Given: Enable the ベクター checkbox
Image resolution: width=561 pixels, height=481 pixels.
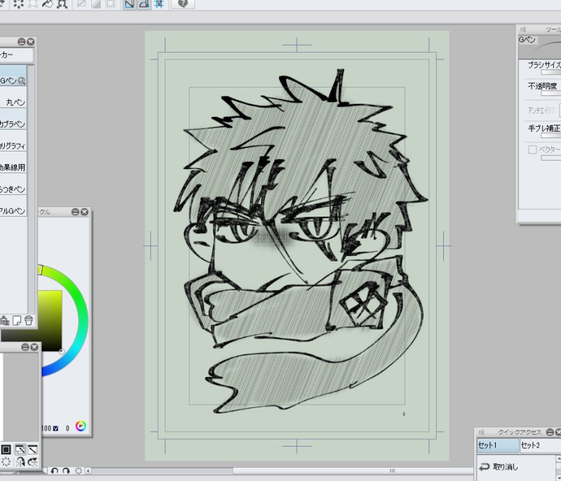Looking at the screenshot, I should [532, 149].
